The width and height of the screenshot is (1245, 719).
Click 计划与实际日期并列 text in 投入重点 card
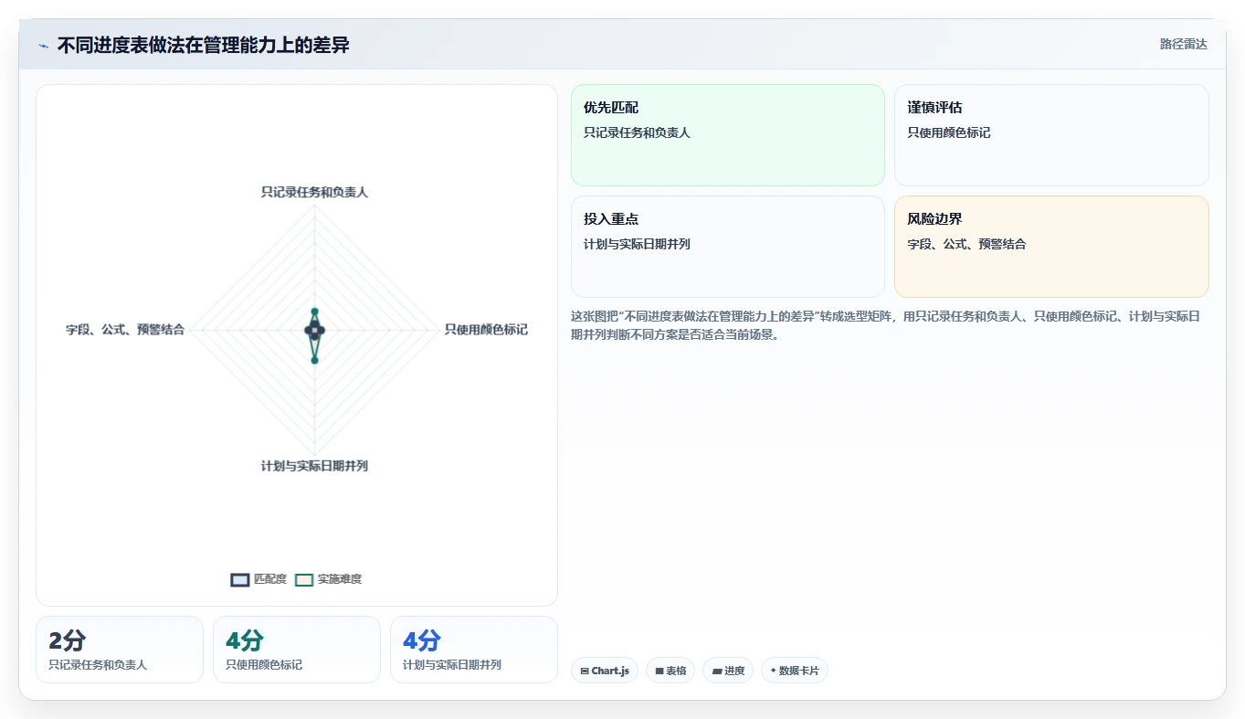point(637,244)
